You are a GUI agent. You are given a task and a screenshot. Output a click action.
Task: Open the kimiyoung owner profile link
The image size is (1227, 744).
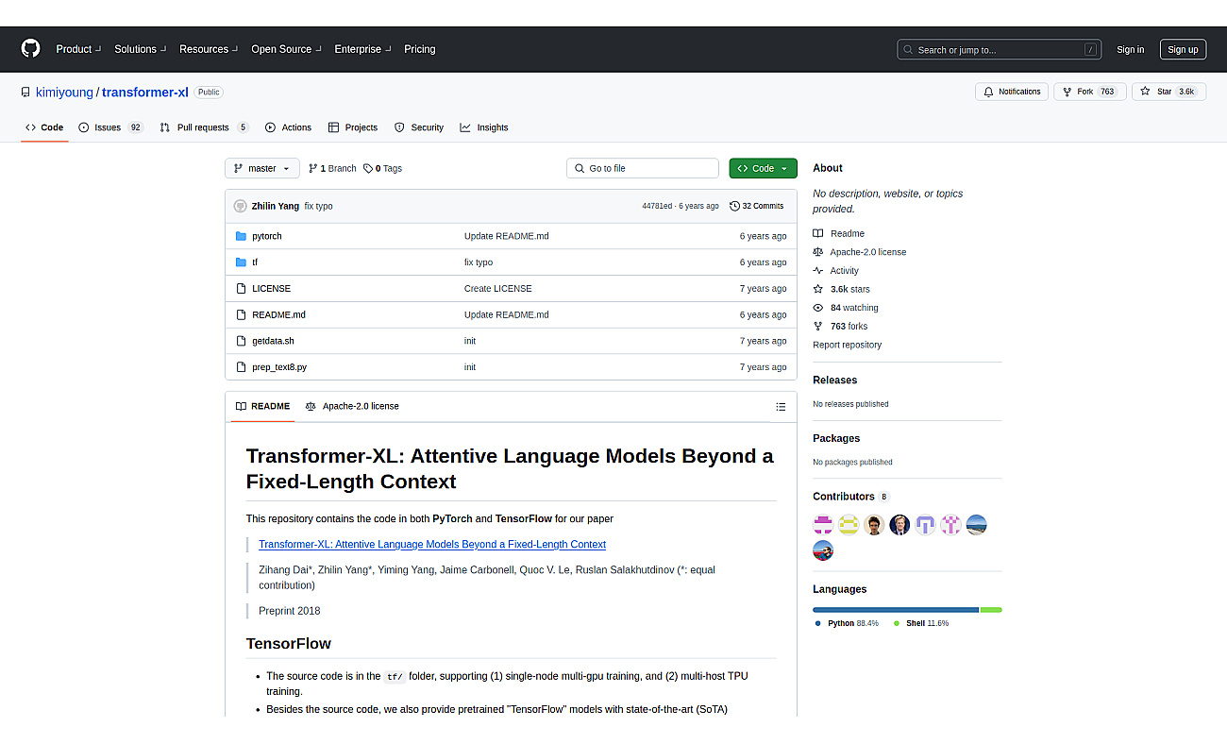point(64,93)
